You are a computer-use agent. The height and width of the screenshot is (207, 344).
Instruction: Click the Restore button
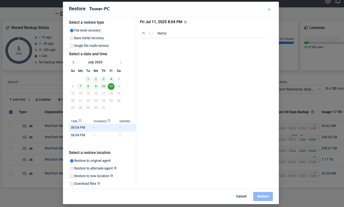tap(263, 196)
